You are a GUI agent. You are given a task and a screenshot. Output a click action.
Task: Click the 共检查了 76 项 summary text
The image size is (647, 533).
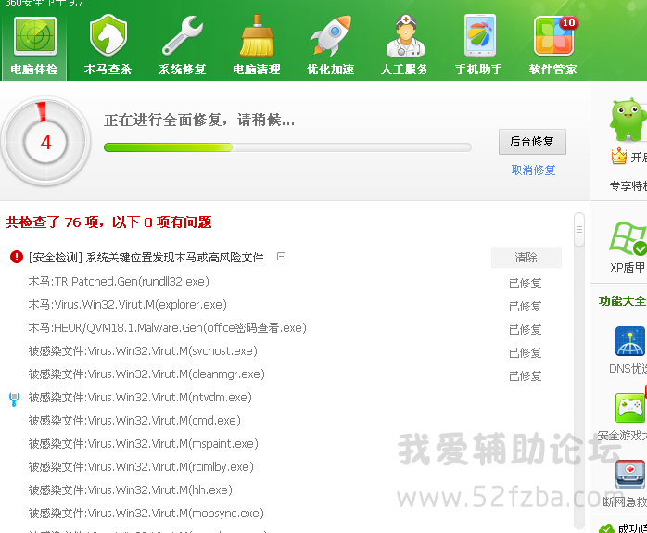tap(108, 222)
